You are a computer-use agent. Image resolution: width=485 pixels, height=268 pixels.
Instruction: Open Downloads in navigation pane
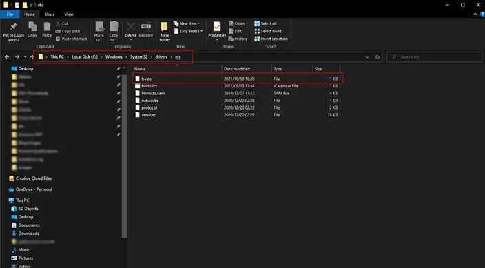[25, 234]
